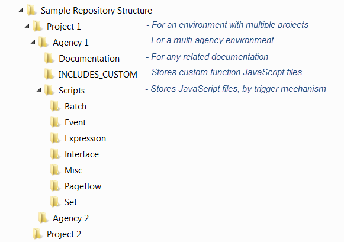This screenshot has height=242, width=344.
Task: Click the Misc folder icon
Action: tap(55, 170)
